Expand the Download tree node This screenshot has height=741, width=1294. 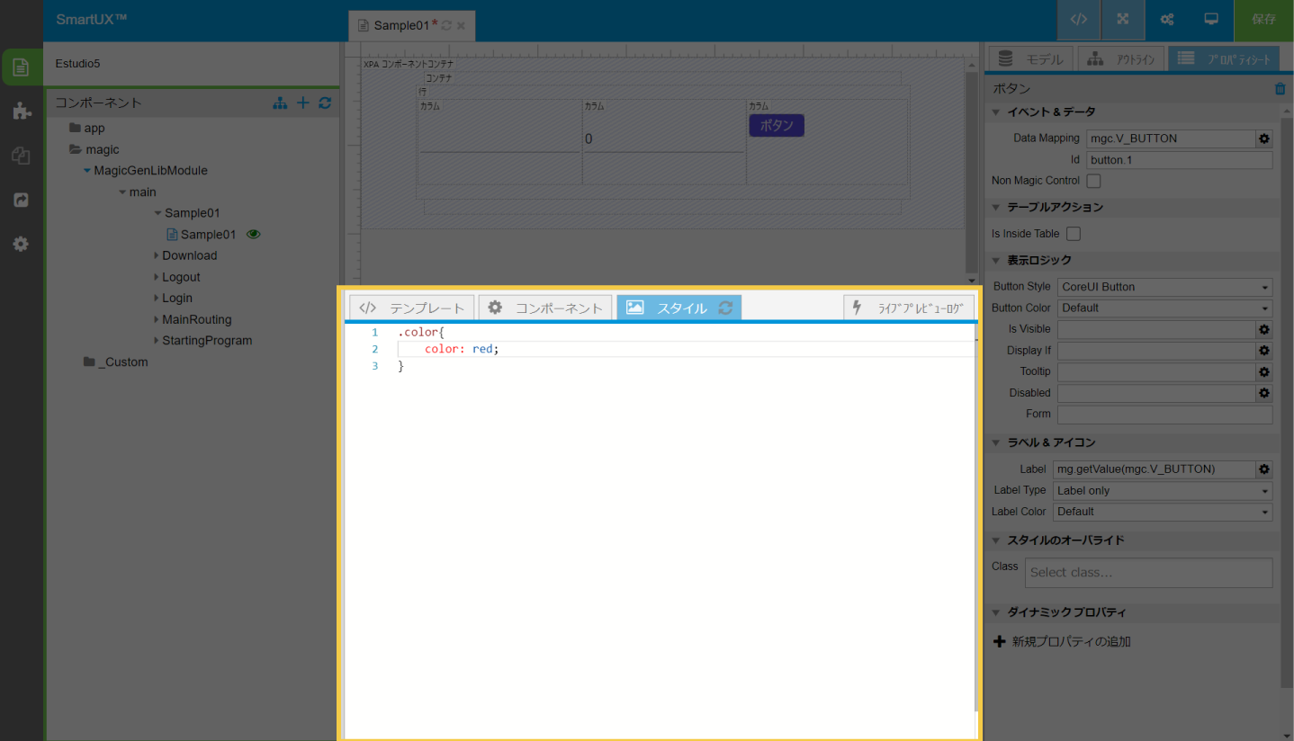[x=156, y=256]
